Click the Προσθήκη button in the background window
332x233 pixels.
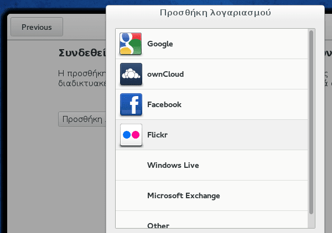(82, 119)
